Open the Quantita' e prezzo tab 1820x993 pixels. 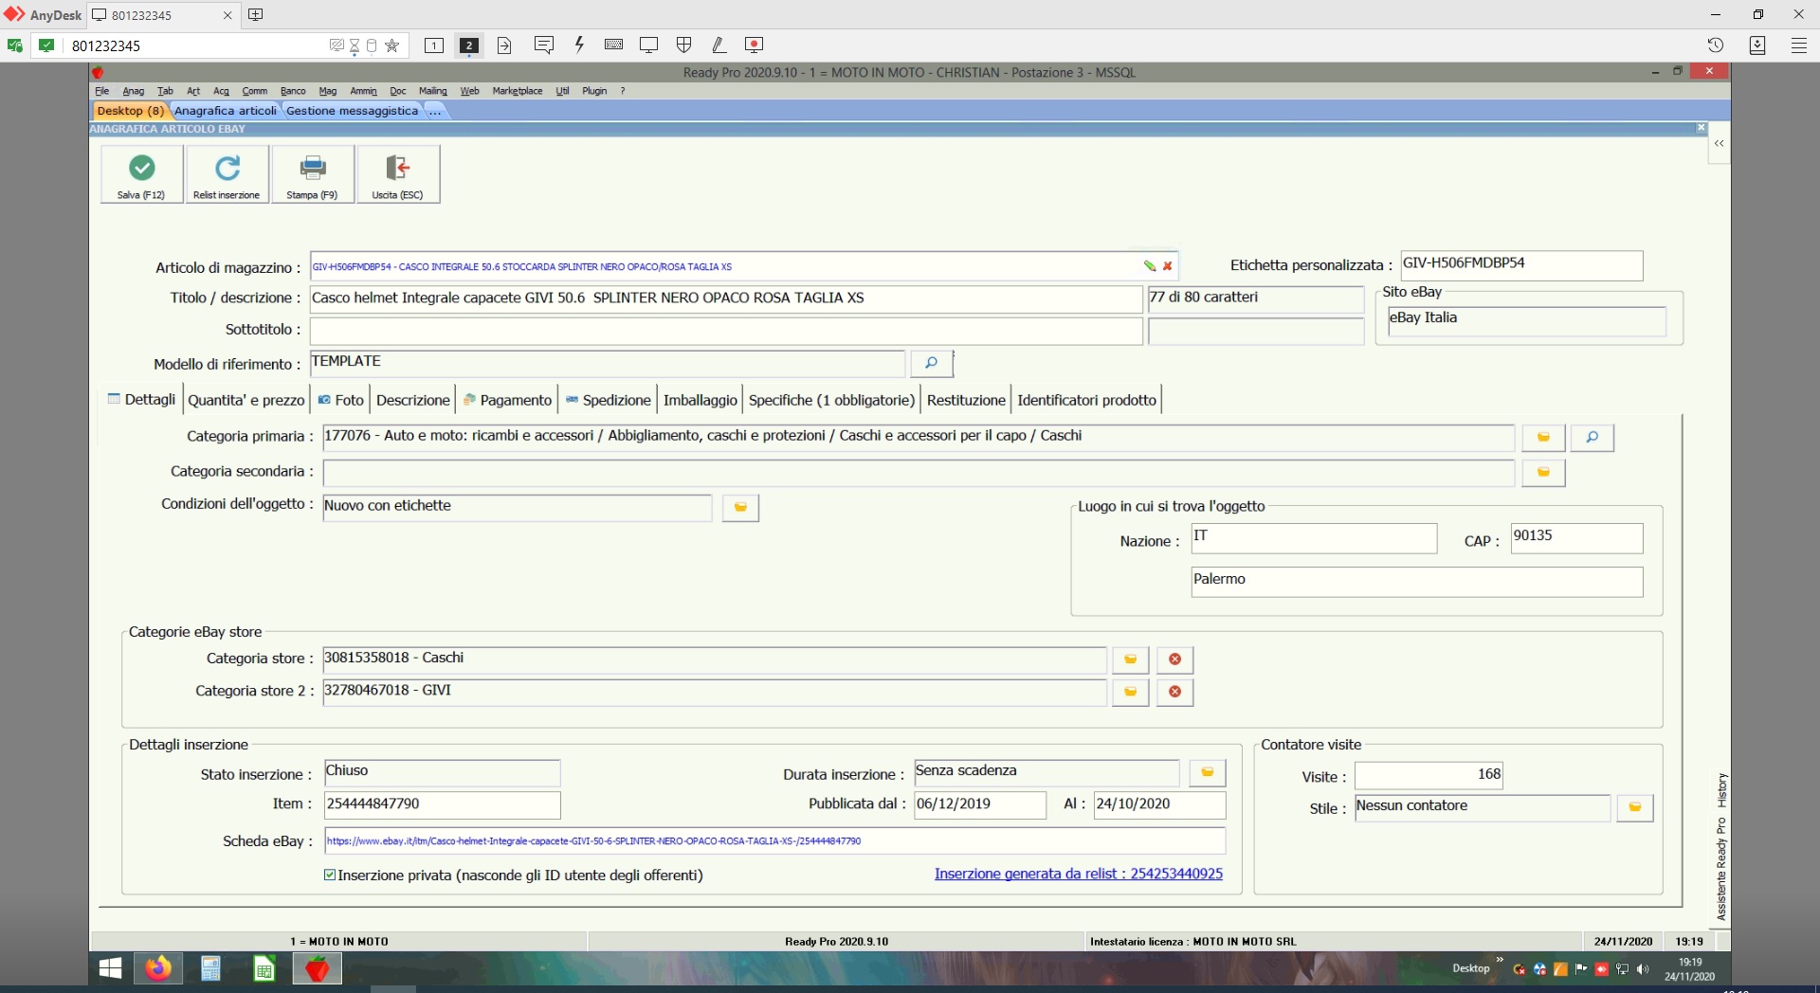[x=246, y=400]
